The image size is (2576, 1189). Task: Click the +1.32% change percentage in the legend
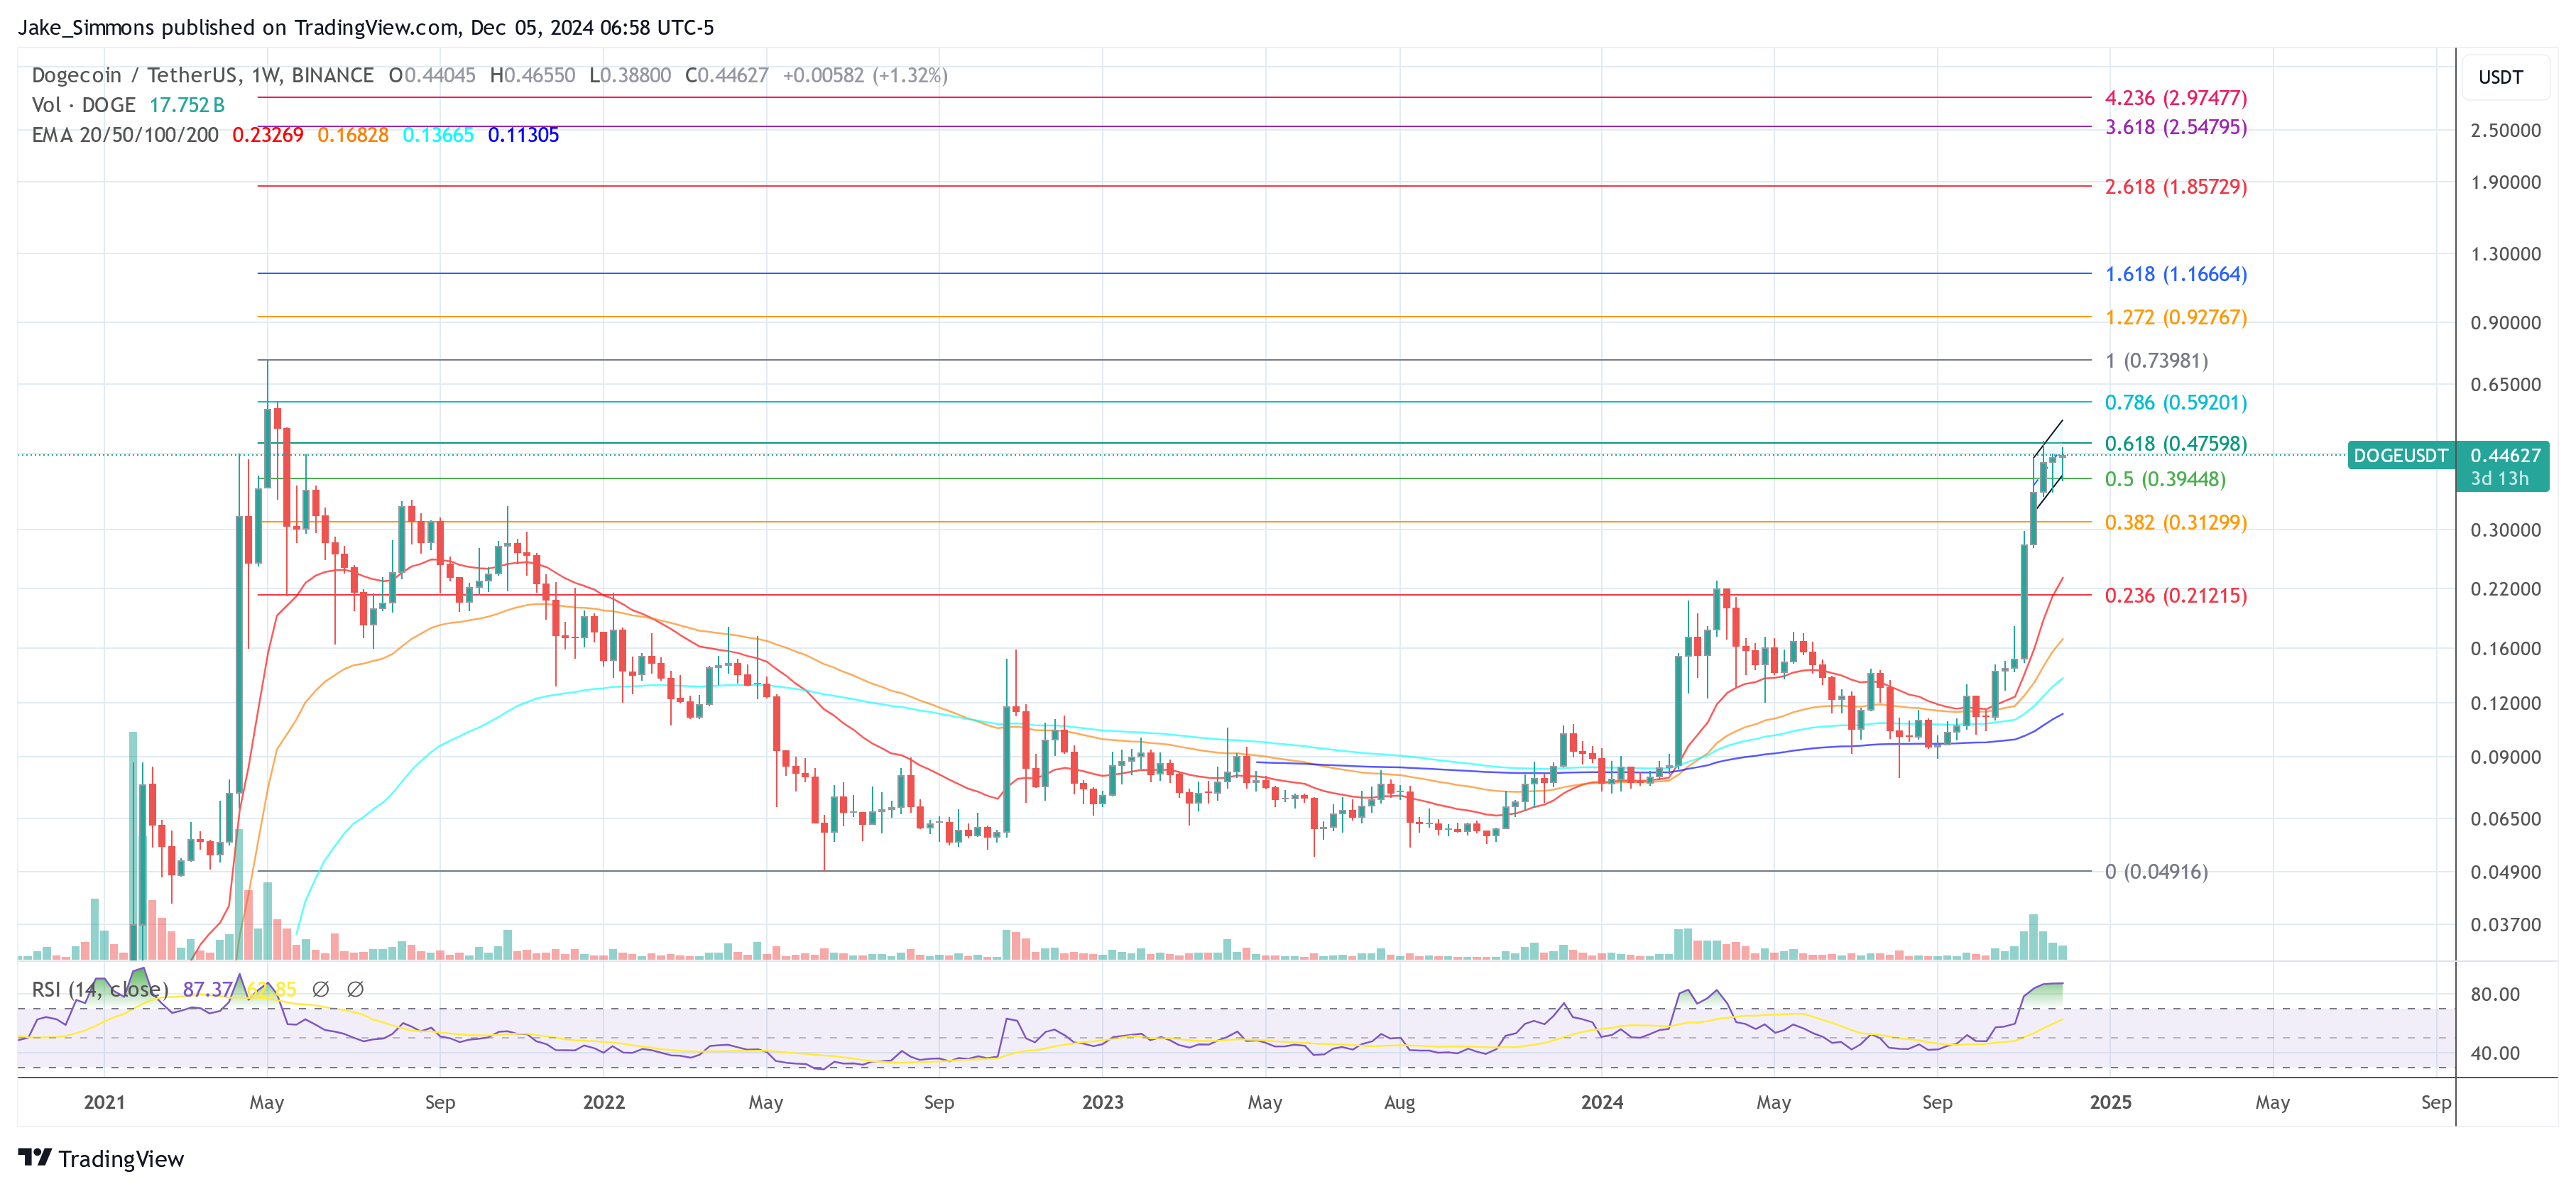909,75
